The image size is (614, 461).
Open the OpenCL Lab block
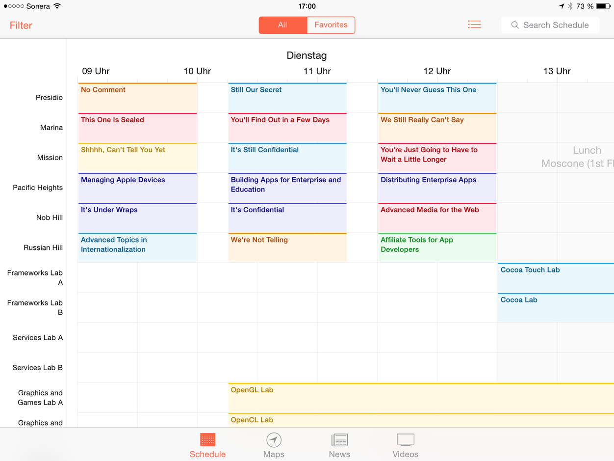(421, 420)
